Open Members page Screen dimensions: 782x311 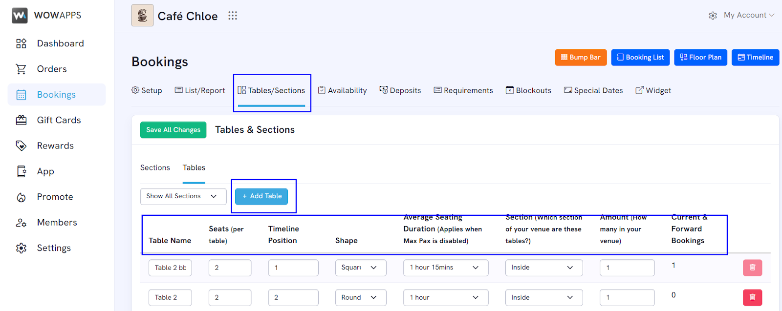tap(57, 223)
